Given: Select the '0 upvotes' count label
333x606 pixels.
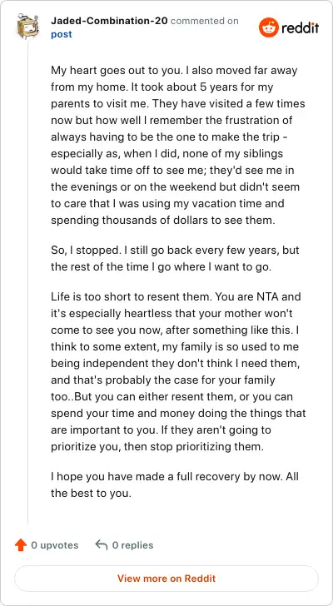Looking at the screenshot, I should (55, 545).
